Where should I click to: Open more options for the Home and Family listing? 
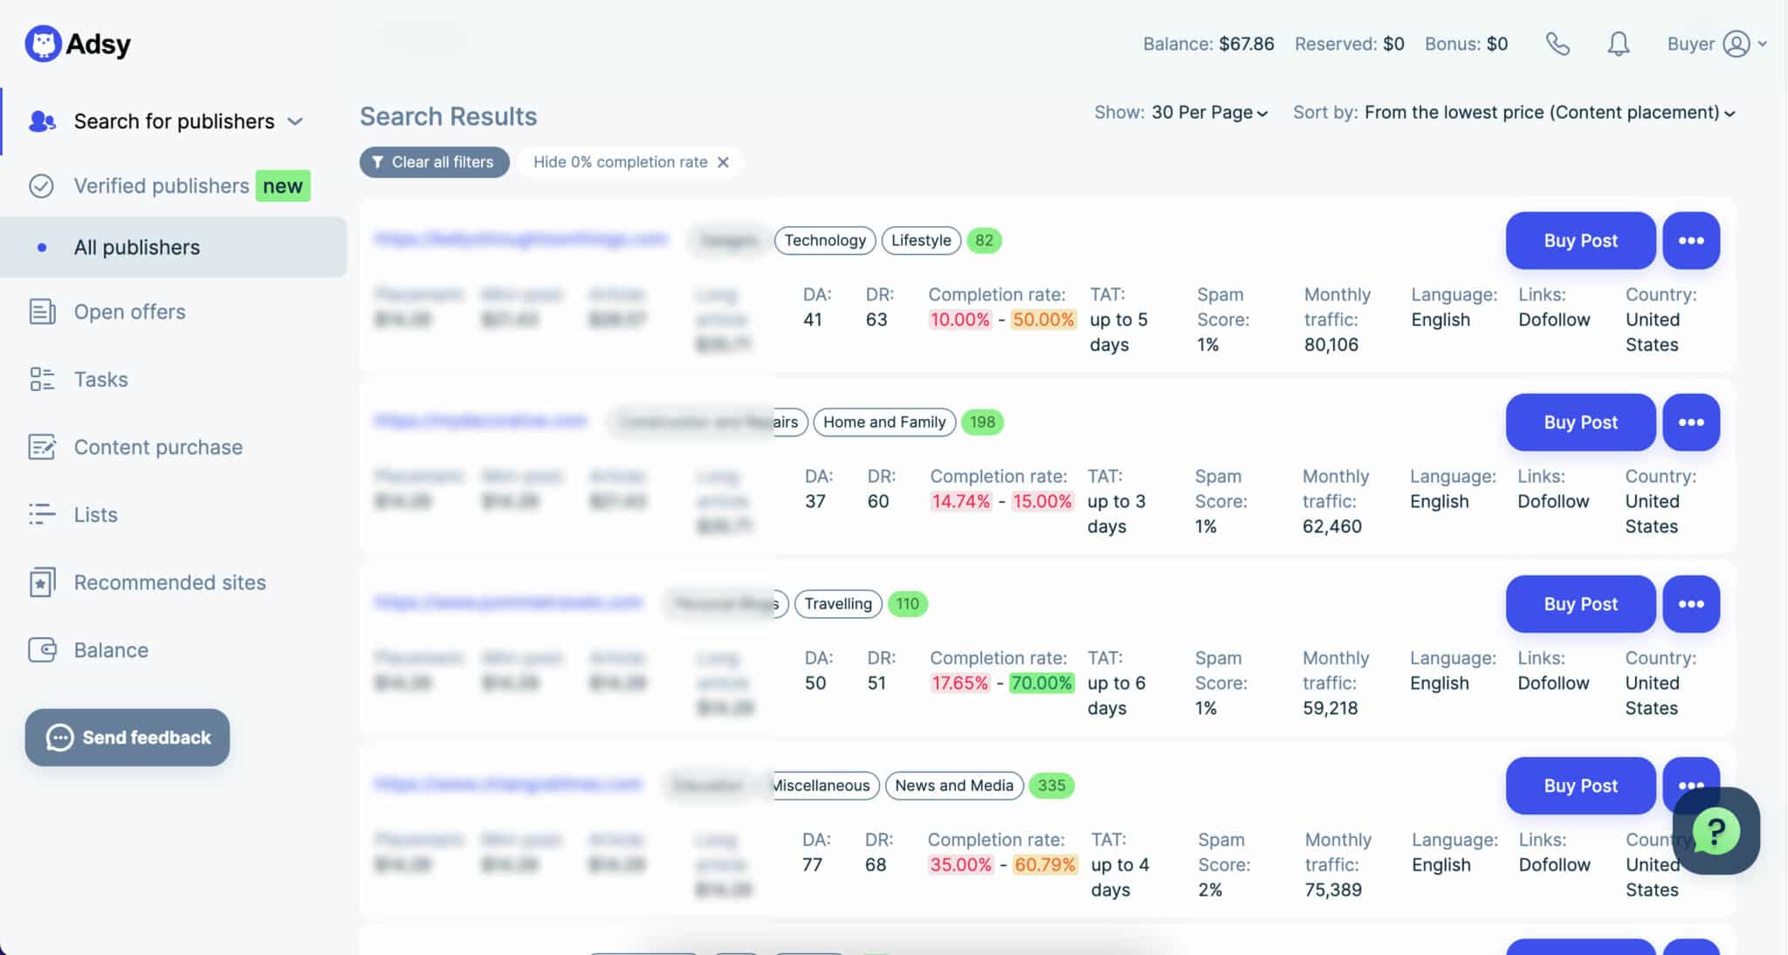tap(1691, 422)
